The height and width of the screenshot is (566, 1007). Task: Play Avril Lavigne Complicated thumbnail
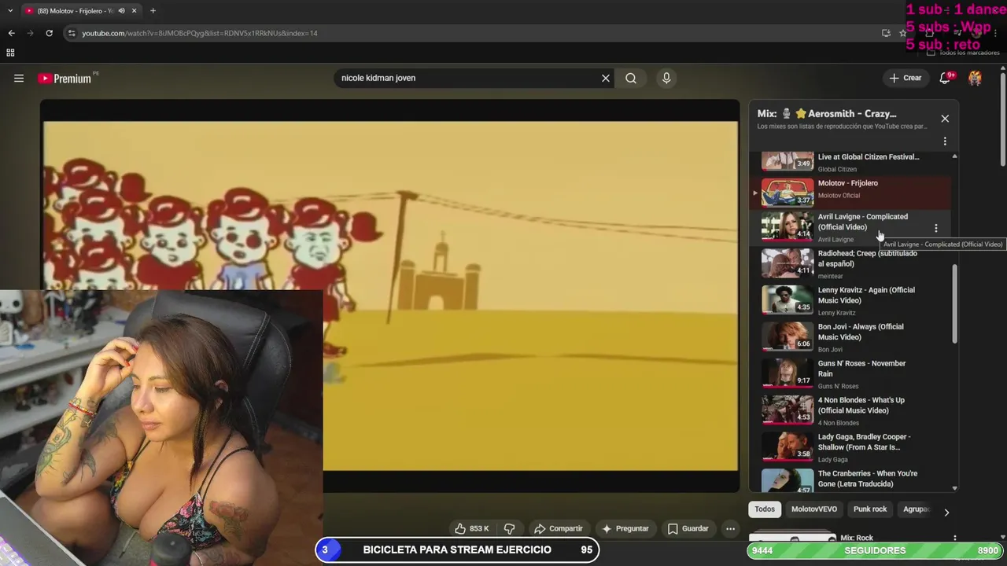coord(788,226)
